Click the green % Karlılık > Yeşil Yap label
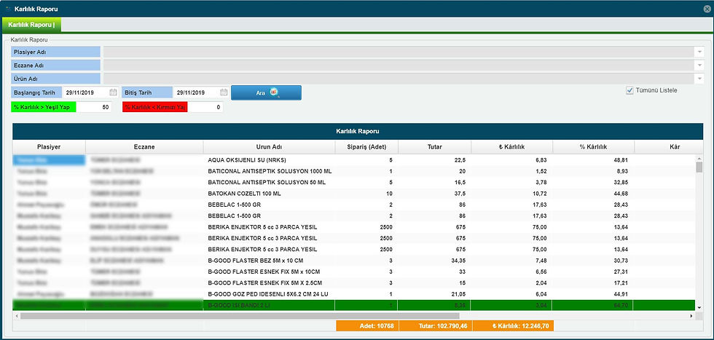 (44, 108)
